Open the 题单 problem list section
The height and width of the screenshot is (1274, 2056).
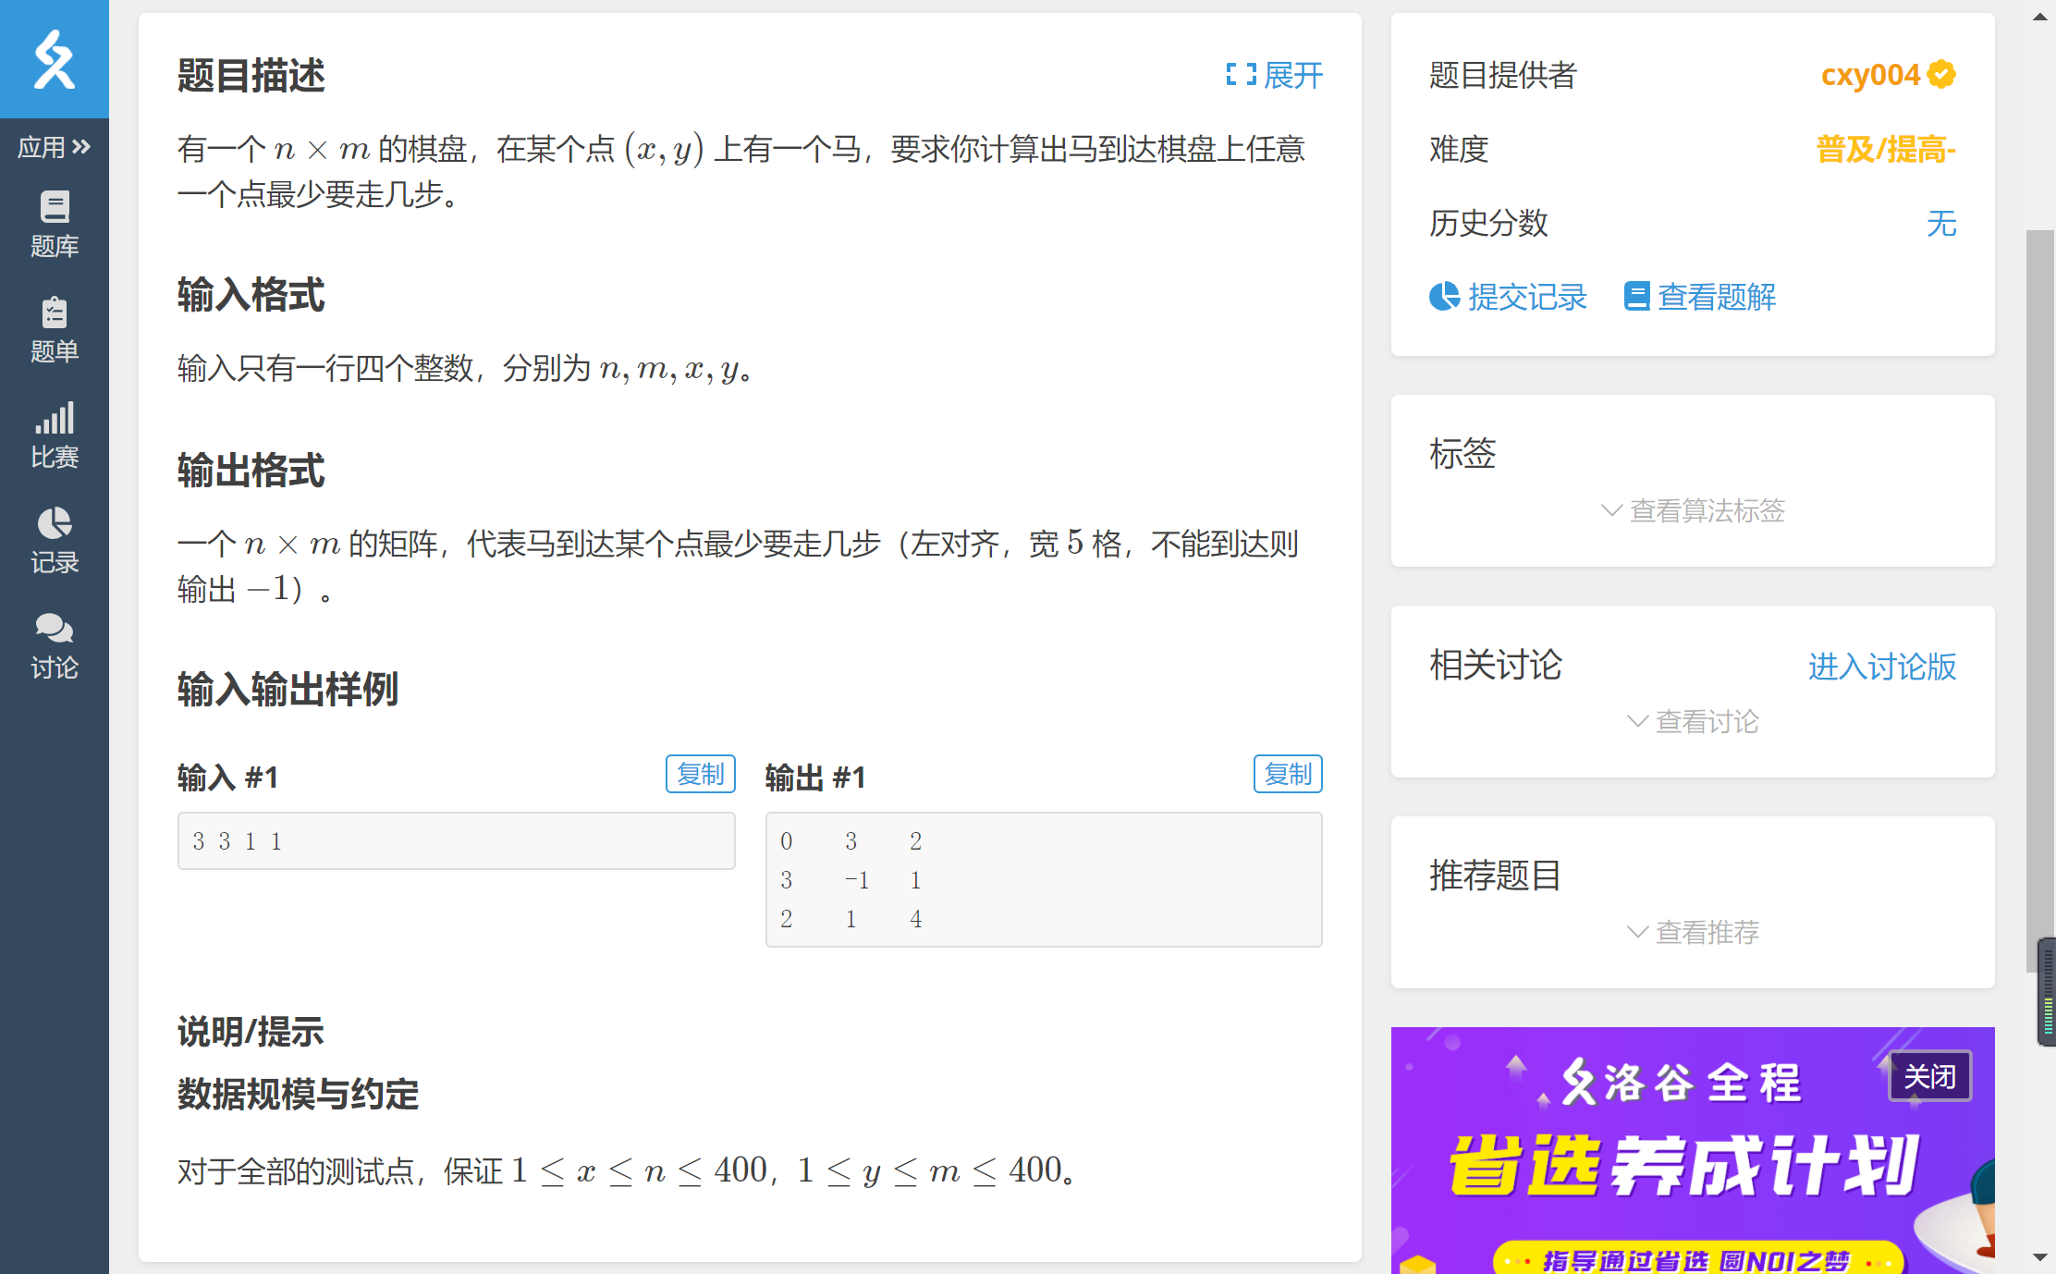point(55,328)
